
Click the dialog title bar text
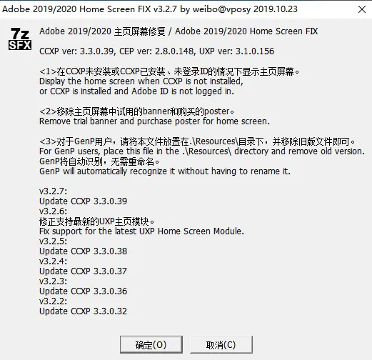150,9
